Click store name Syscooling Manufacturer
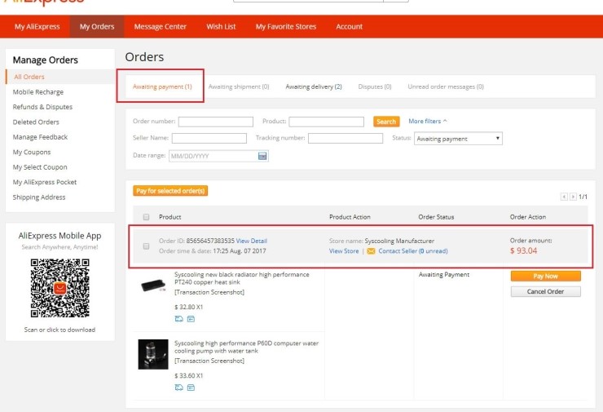 point(399,241)
